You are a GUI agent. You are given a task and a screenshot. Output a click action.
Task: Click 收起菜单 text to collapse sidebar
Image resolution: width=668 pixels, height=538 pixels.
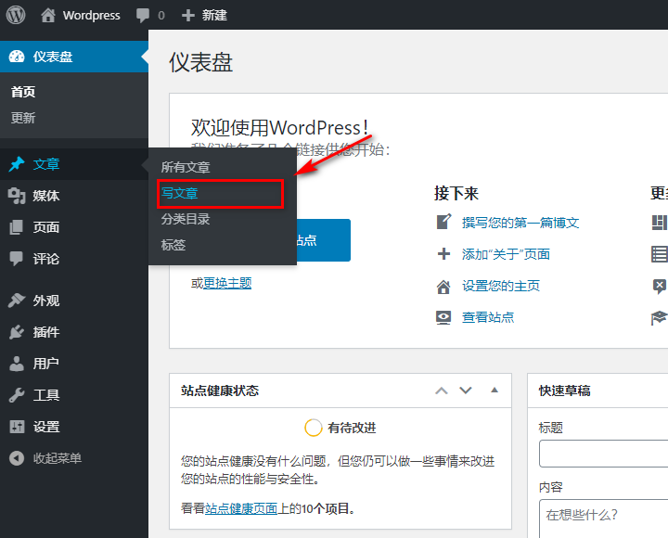[58, 458]
